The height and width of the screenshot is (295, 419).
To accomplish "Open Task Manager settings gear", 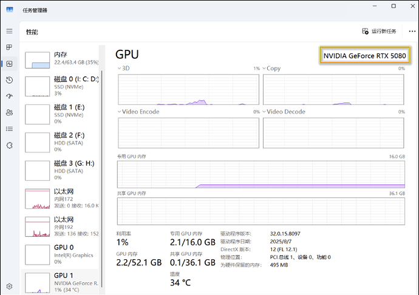I will click(x=9, y=286).
